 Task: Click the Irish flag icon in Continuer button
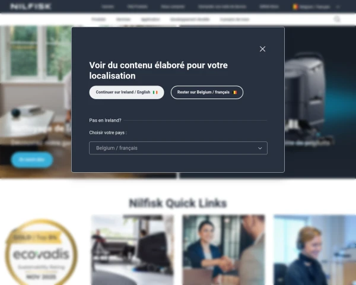click(155, 92)
